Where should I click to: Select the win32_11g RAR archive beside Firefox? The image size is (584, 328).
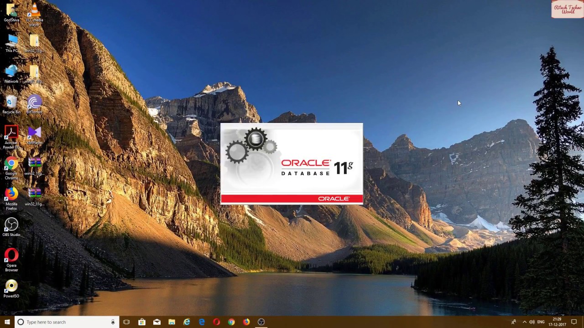pos(34,197)
